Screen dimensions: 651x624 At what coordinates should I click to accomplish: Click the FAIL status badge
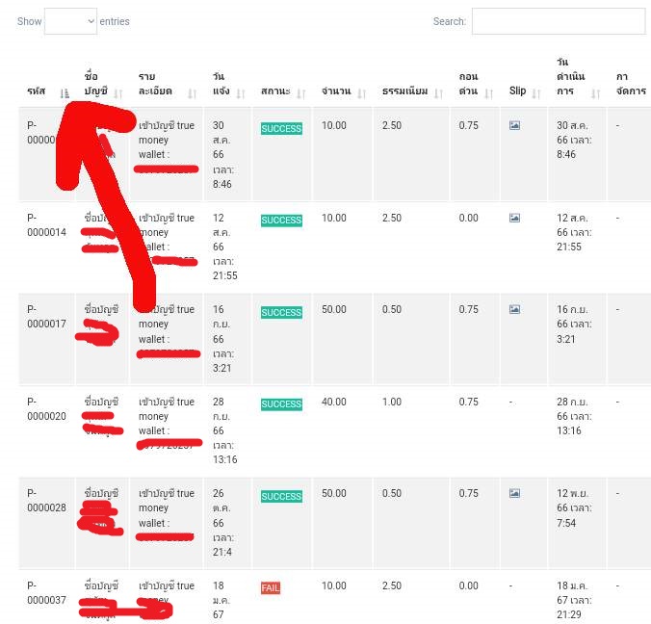click(271, 587)
